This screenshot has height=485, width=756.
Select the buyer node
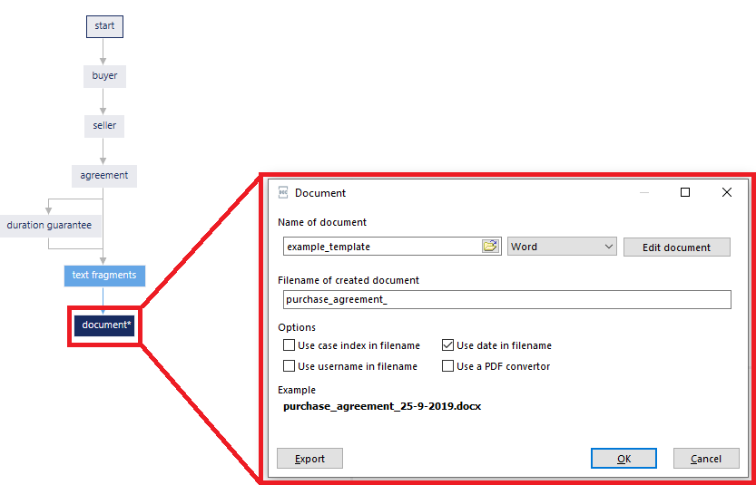point(104,76)
